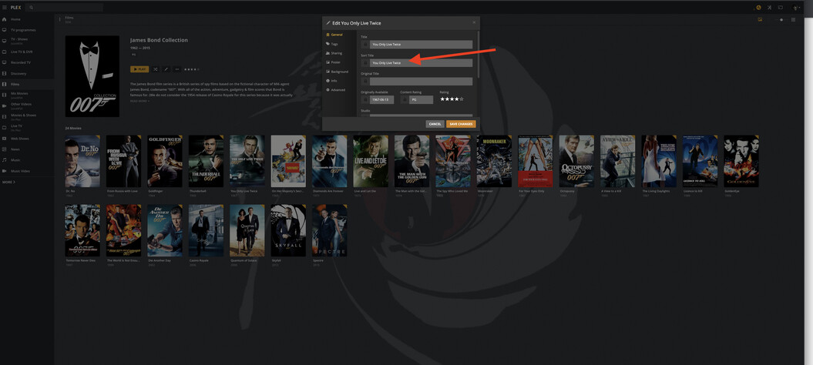The image size is (813, 365).
Task: Switch to grid view icon
Action: point(793,20)
